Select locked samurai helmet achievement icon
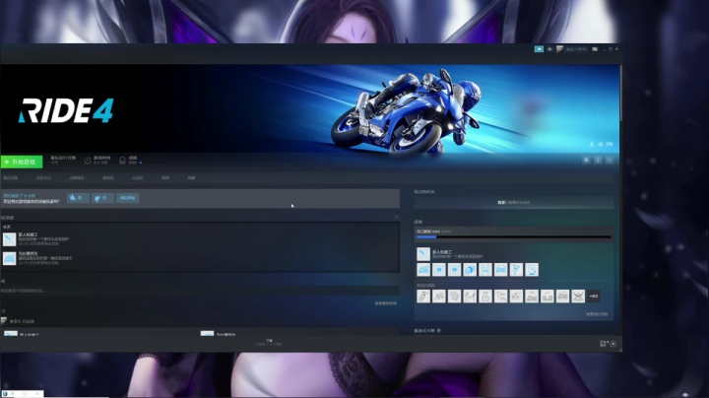This screenshot has height=398, width=709. click(578, 297)
